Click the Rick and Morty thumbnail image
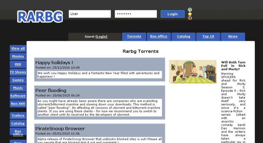 coord(193,72)
